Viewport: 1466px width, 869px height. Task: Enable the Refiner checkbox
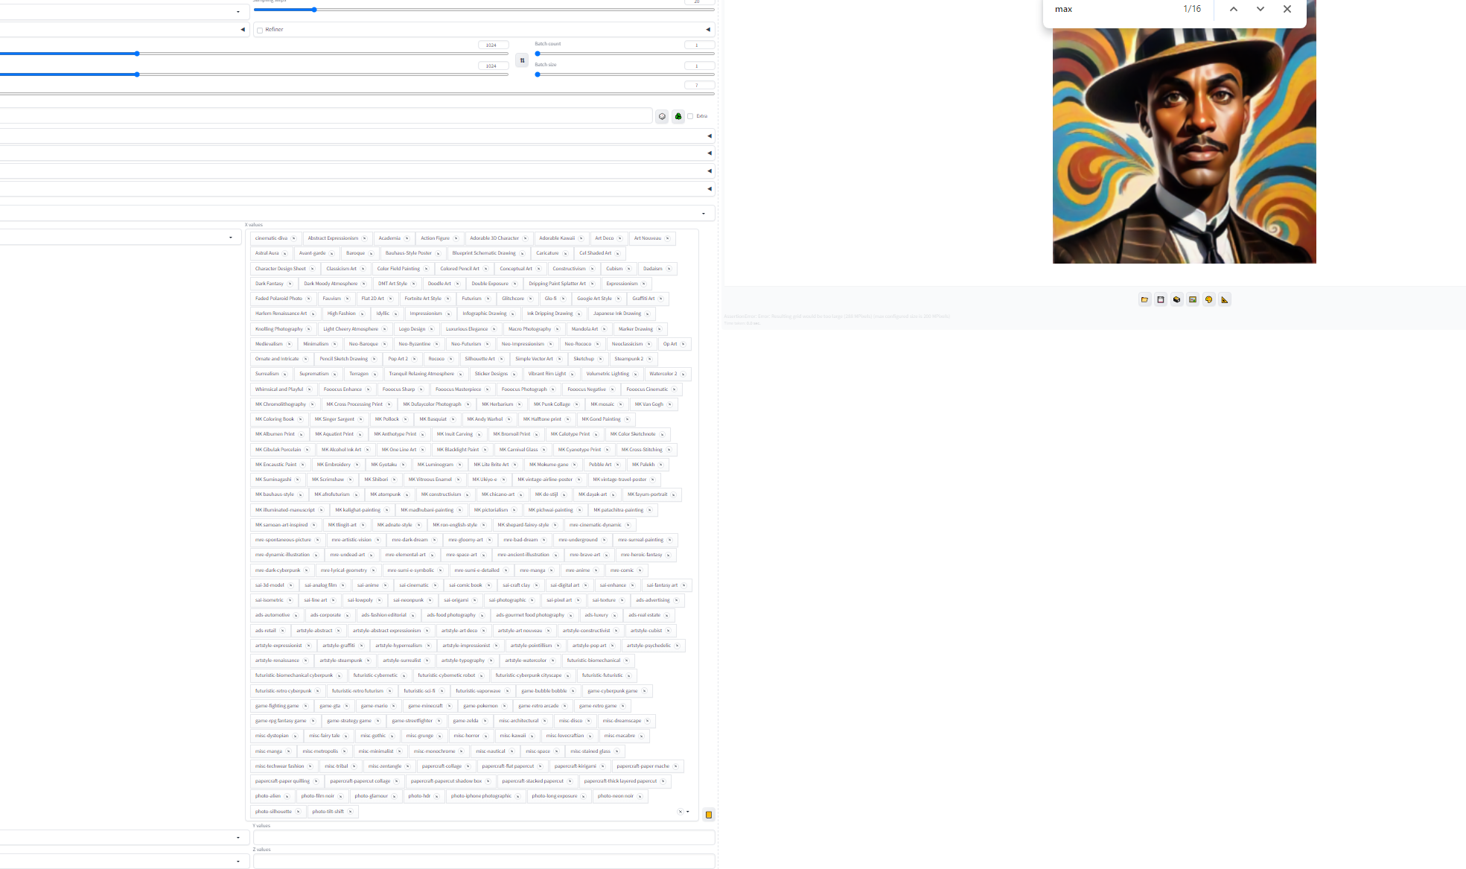260,30
